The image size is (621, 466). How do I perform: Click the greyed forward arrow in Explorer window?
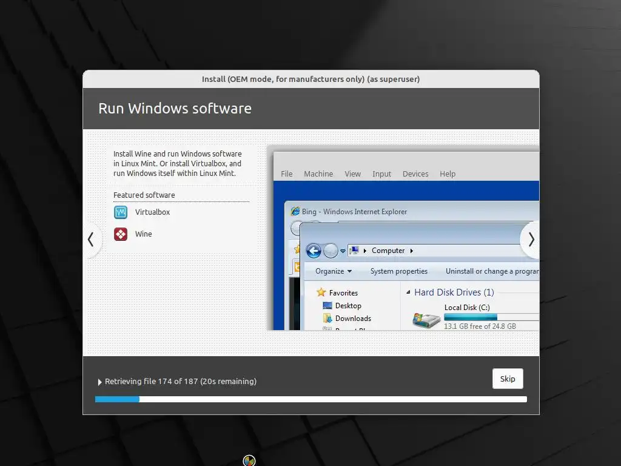click(x=331, y=251)
